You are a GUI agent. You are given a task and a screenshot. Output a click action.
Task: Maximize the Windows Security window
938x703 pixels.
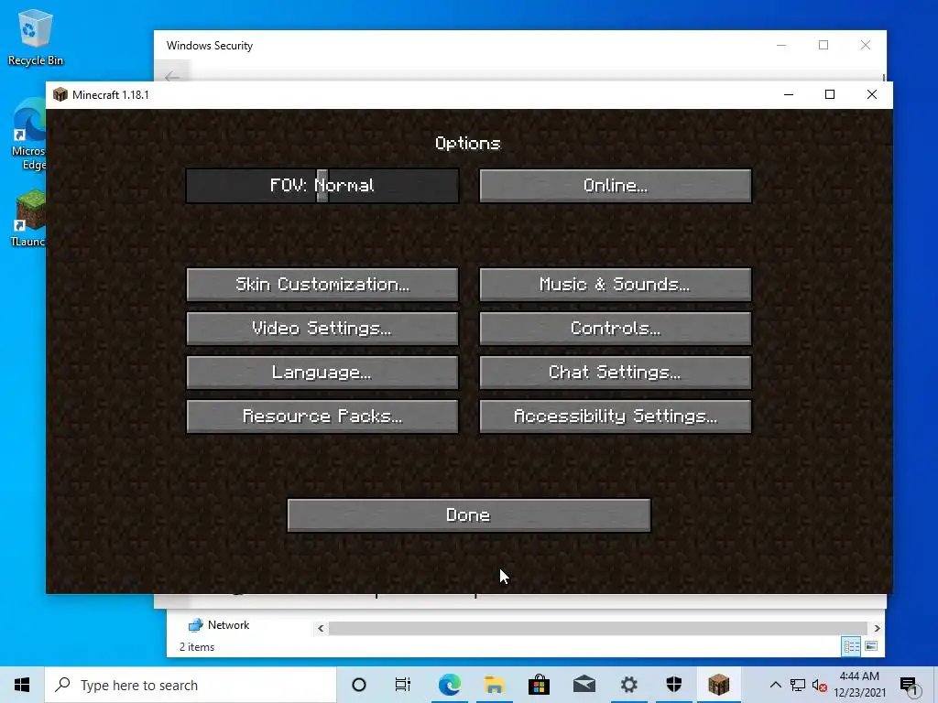823,46
